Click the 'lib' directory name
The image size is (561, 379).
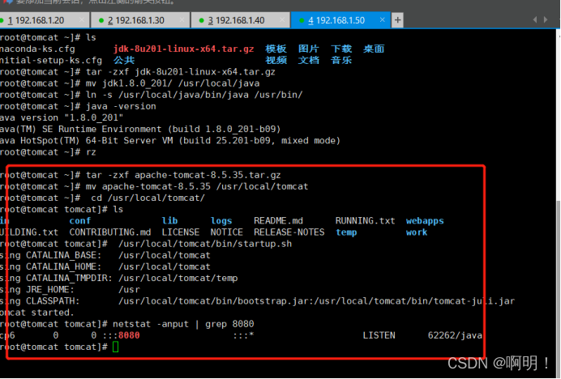pyautogui.click(x=169, y=220)
